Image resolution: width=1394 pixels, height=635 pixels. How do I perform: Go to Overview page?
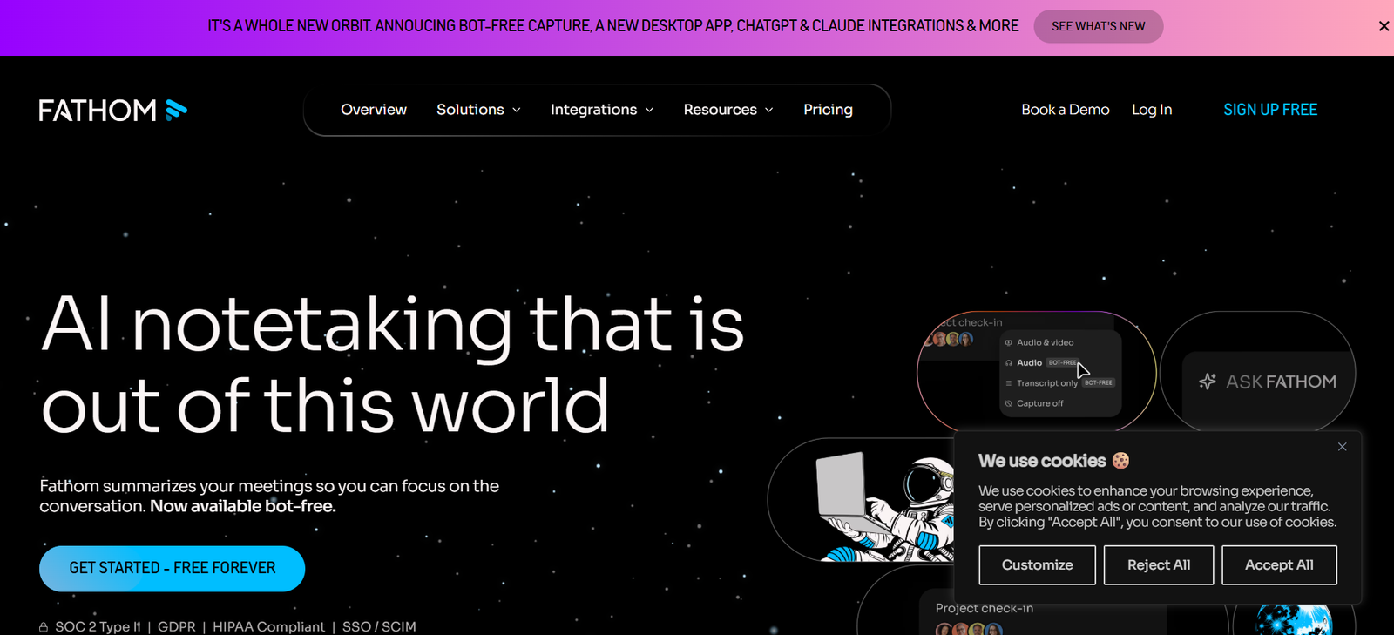[374, 110]
